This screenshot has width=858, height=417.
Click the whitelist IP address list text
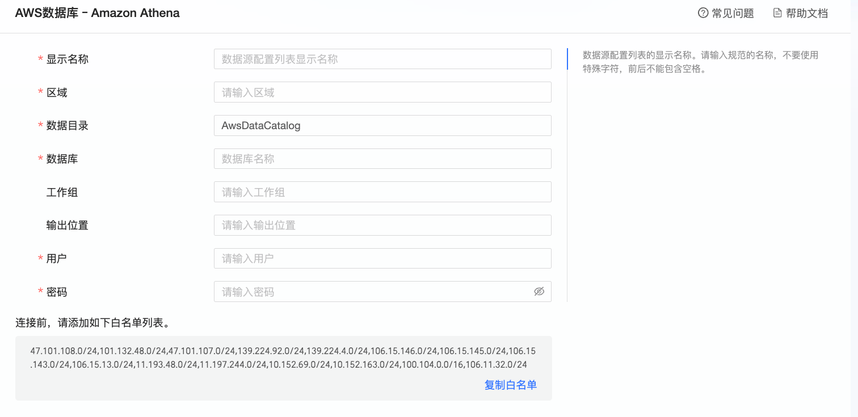(283, 358)
